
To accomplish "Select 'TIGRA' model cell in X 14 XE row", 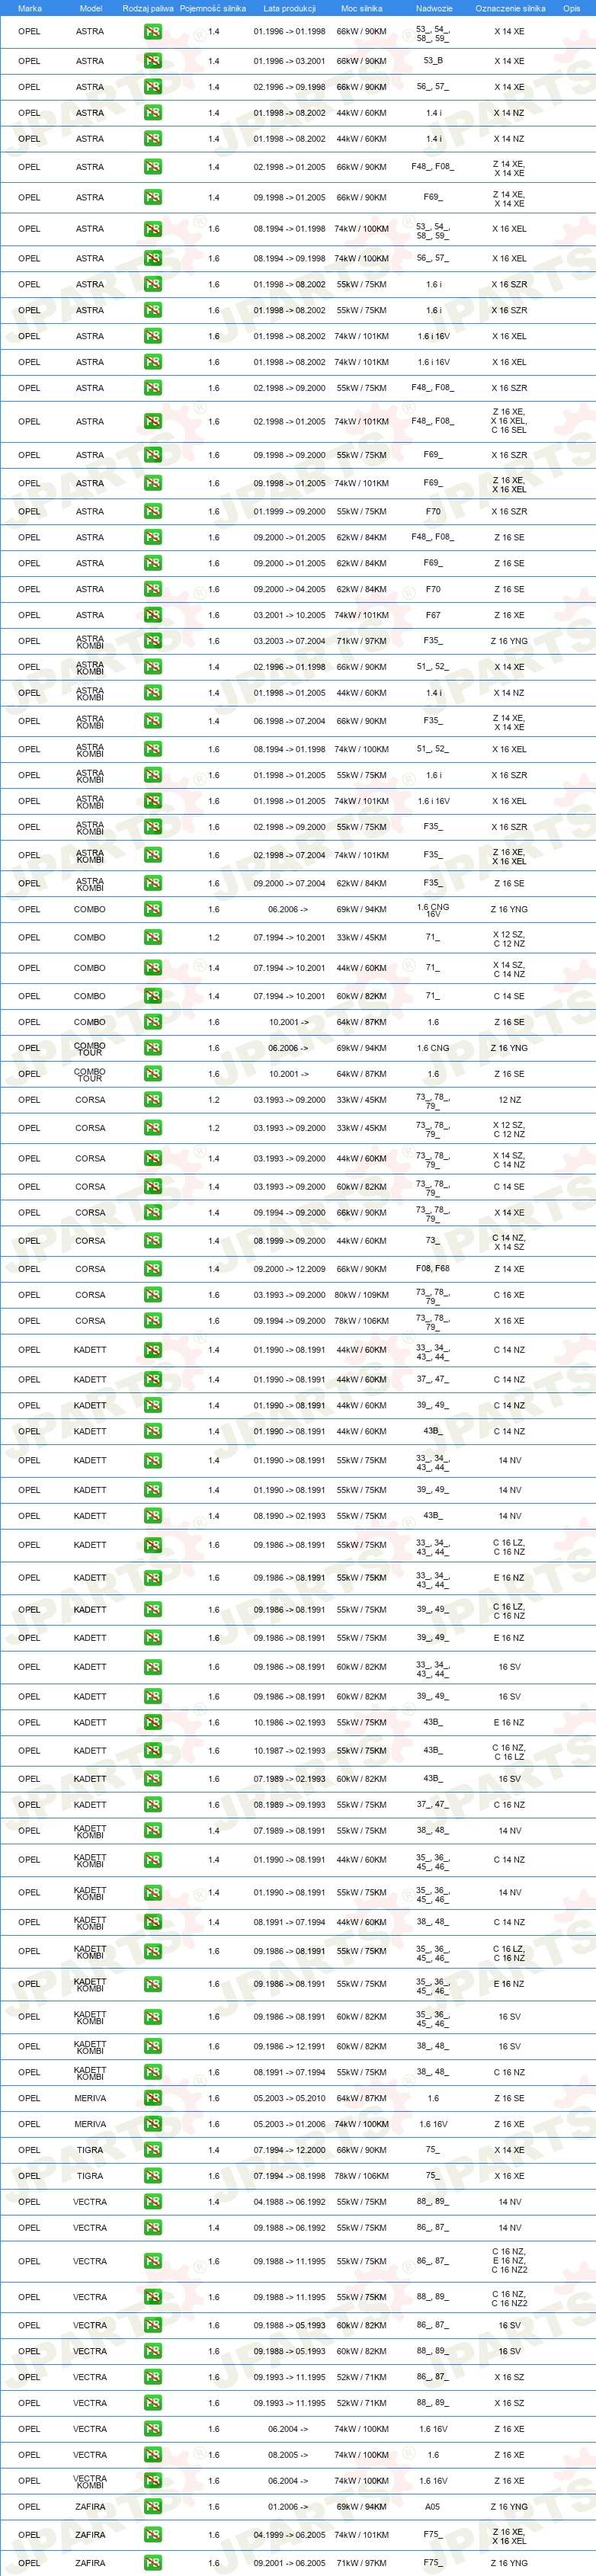I will click(90, 2150).
